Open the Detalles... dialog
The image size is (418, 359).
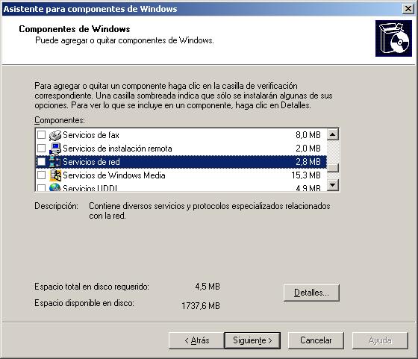click(311, 293)
